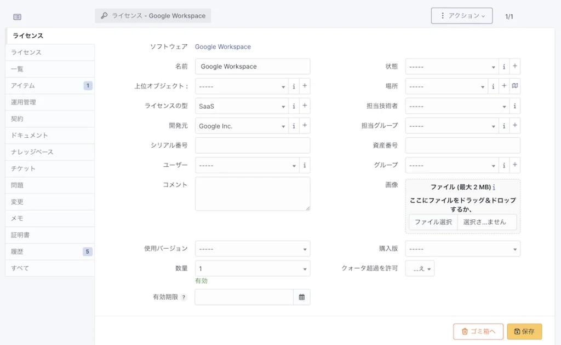The width and height of the screenshot is (561, 345).
Task: Open 場所 dropdown
Action: [x=446, y=86]
